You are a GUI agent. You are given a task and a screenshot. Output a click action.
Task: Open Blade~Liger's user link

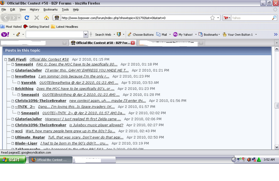pyautogui.click(x=26, y=143)
